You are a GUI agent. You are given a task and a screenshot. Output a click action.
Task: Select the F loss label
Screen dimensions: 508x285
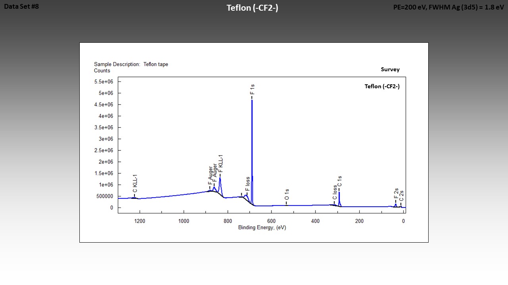pyautogui.click(x=248, y=184)
